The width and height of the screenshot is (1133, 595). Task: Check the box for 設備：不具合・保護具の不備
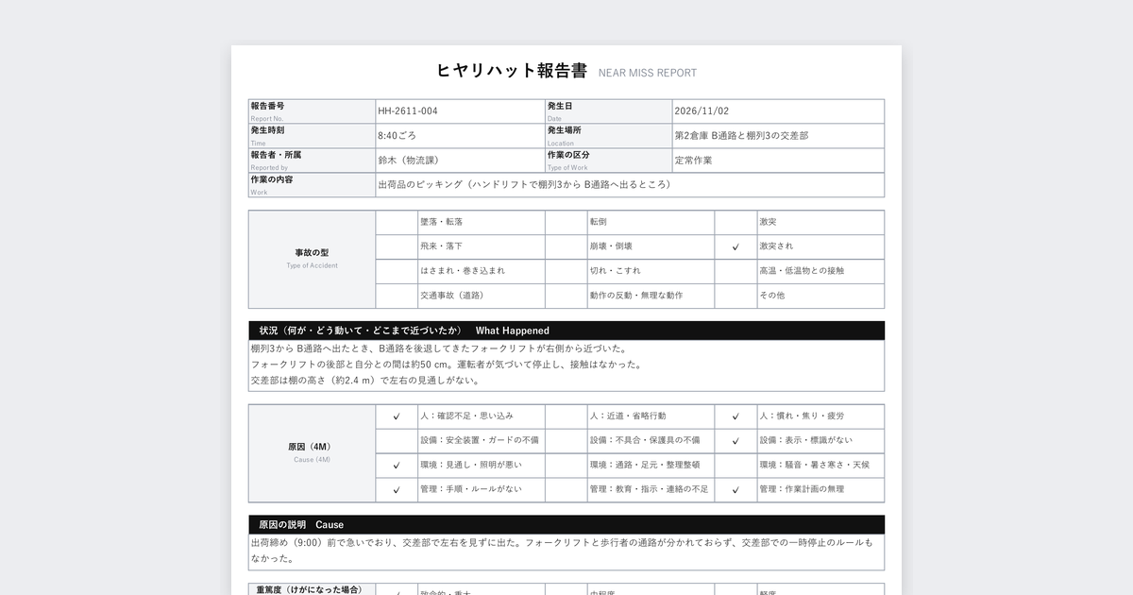coord(566,441)
